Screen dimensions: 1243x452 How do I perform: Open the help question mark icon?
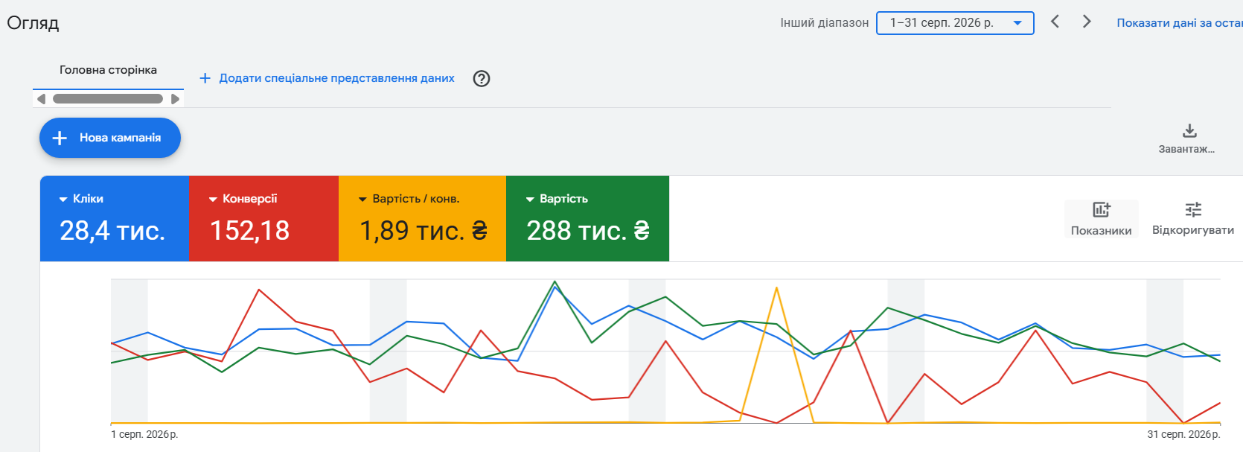[482, 78]
